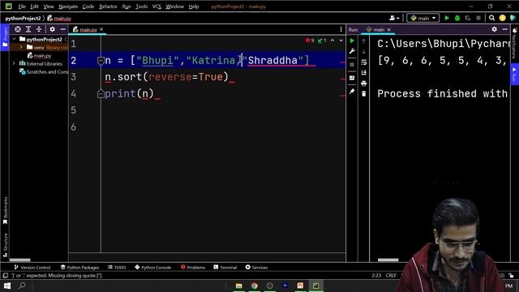Click the error count indicator in editor

tap(310, 41)
